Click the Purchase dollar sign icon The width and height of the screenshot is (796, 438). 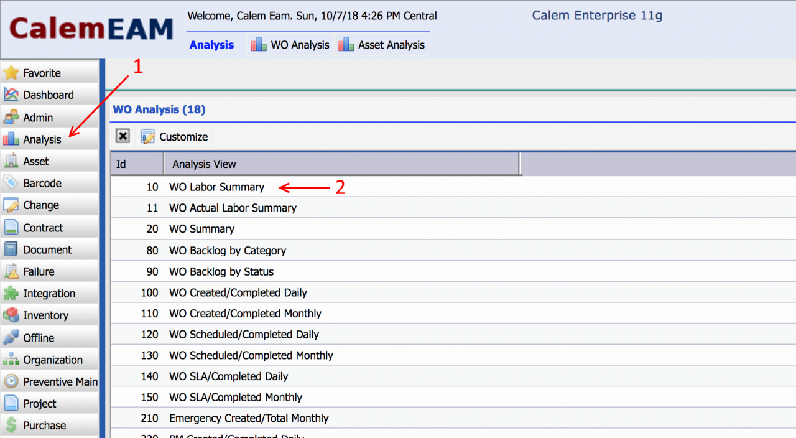(11, 426)
